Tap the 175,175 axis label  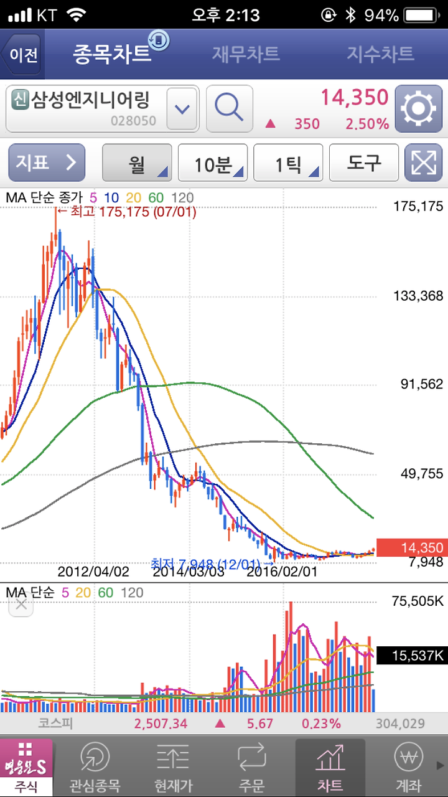pyautogui.click(x=418, y=207)
